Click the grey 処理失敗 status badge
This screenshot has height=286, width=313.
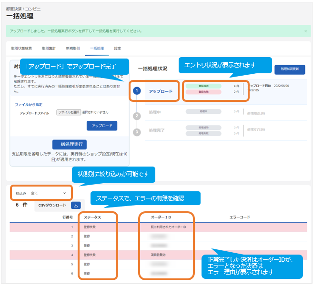(203, 133)
